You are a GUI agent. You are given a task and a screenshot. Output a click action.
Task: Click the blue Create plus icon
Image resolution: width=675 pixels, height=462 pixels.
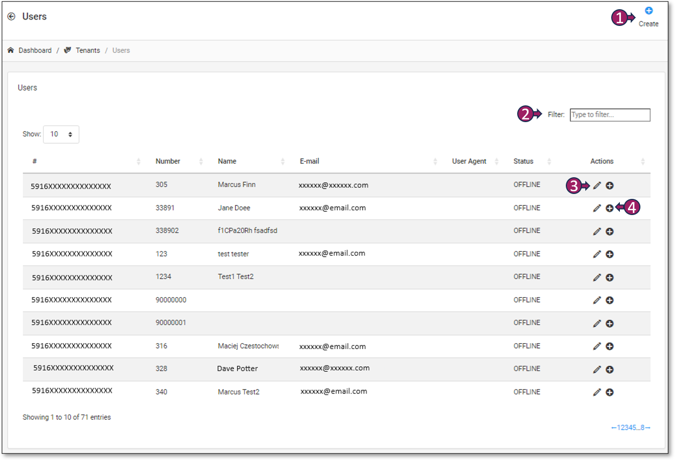pyautogui.click(x=649, y=11)
